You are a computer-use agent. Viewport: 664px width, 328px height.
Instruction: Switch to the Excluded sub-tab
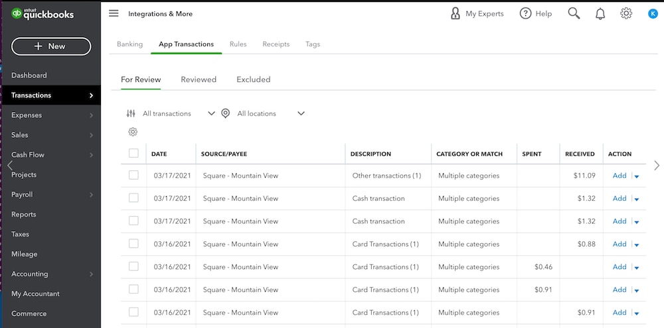tap(253, 80)
